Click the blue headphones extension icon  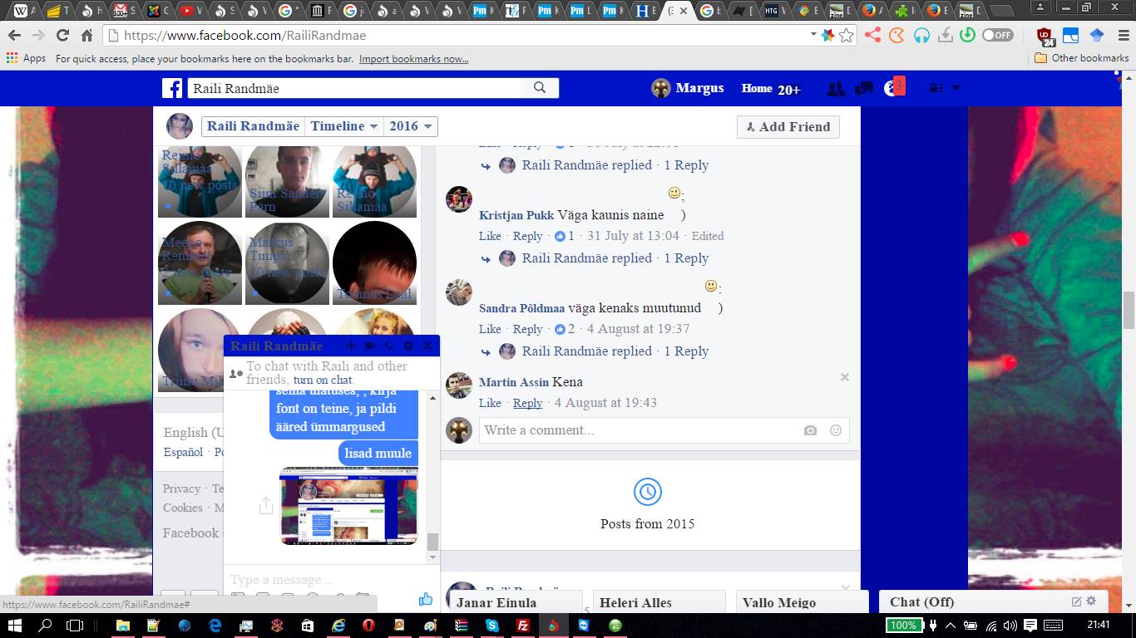point(921,35)
